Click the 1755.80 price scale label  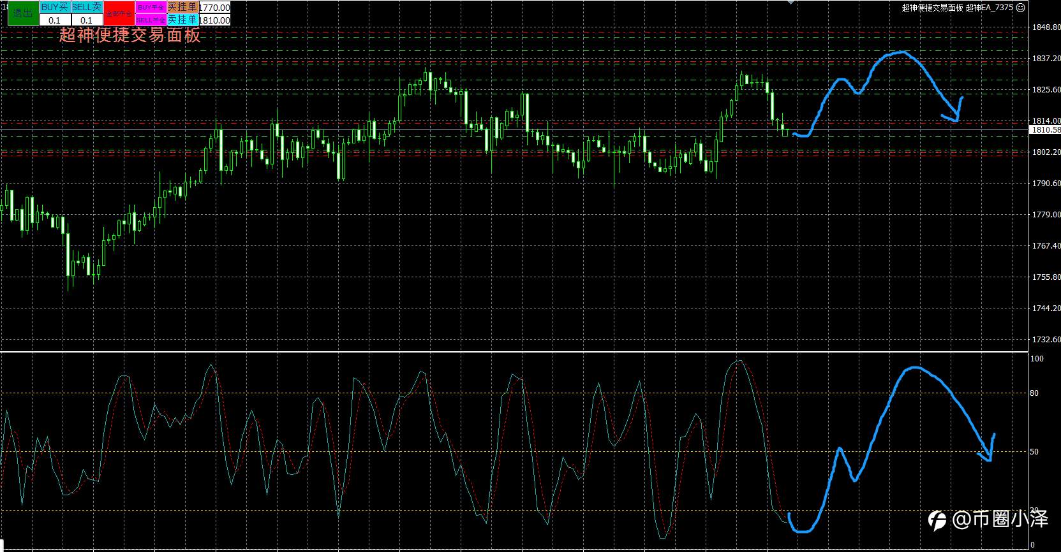click(1047, 277)
